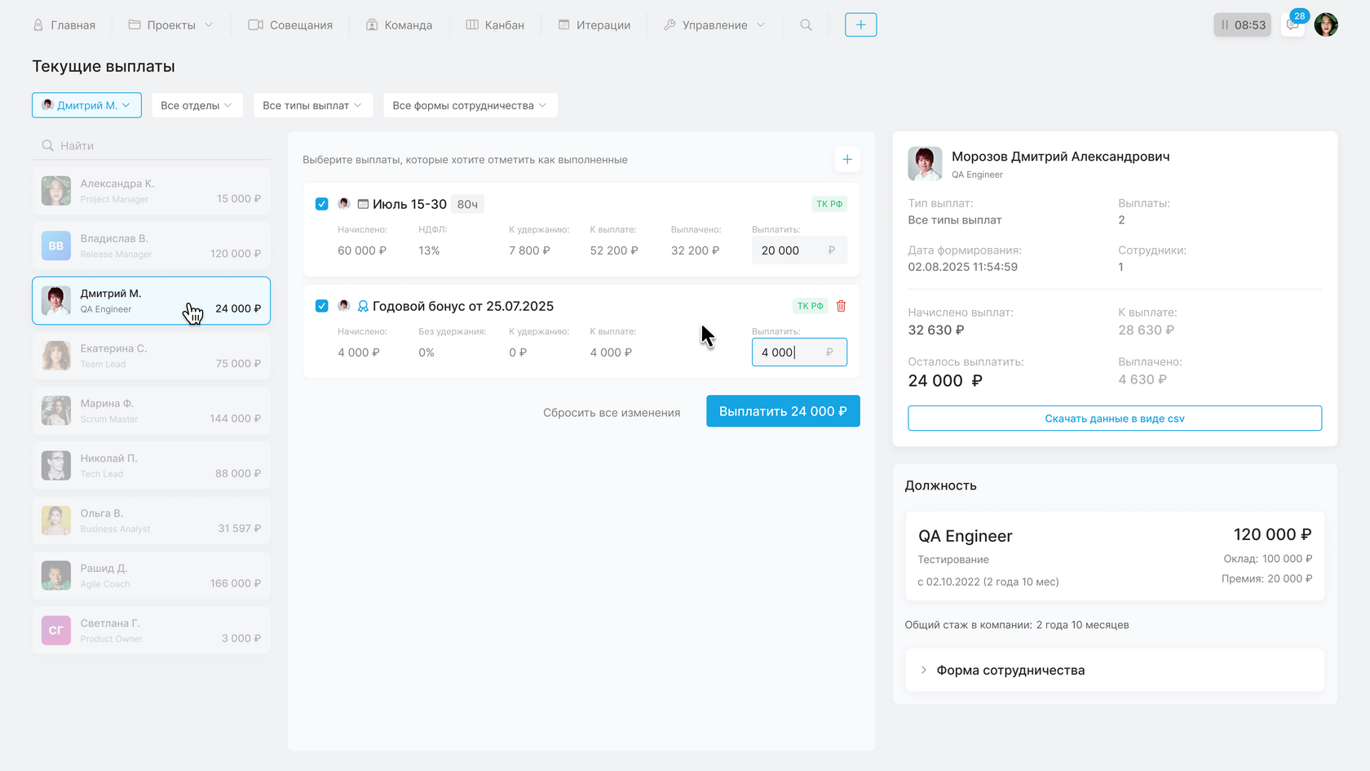
Task: Click the calendar icon beside Июль 15-30
Action: [363, 204]
